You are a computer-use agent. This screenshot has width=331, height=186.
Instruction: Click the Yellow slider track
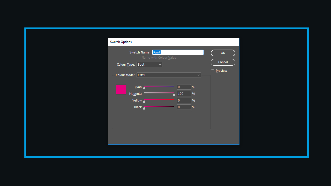pyautogui.click(x=159, y=100)
